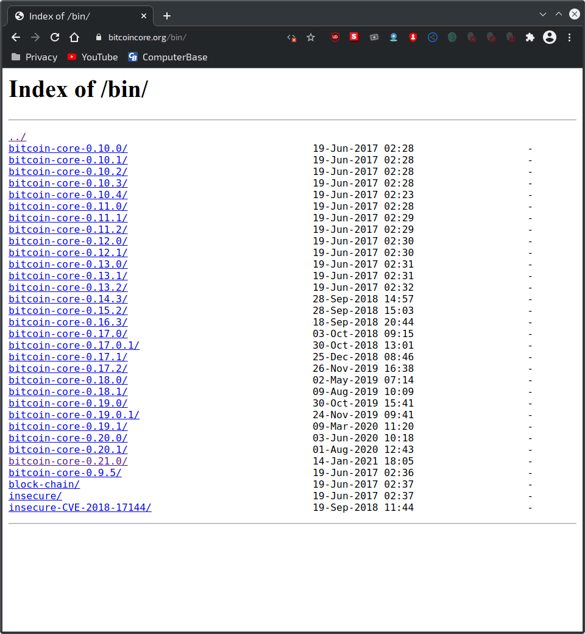Open bitcoin-core-0.10.3/ folder
This screenshot has width=585, height=634.
[68, 183]
